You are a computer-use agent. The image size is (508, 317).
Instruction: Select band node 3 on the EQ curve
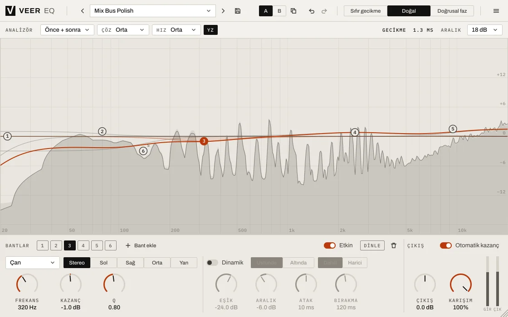[204, 141]
